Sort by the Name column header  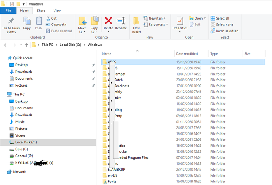(x=107, y=54)
